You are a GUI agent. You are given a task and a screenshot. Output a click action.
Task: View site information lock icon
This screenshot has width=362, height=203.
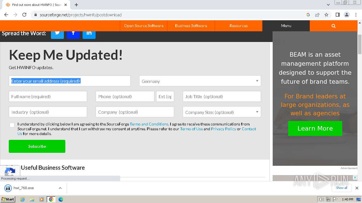(x=35, y=15)
